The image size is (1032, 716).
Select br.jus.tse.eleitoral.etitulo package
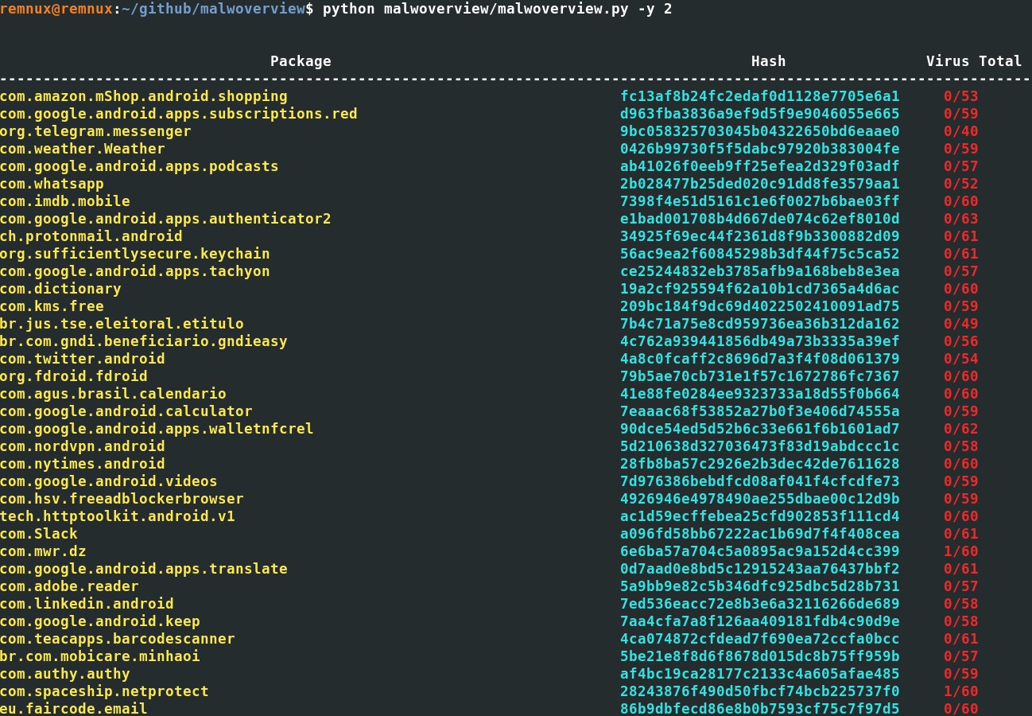pos(122,324)
